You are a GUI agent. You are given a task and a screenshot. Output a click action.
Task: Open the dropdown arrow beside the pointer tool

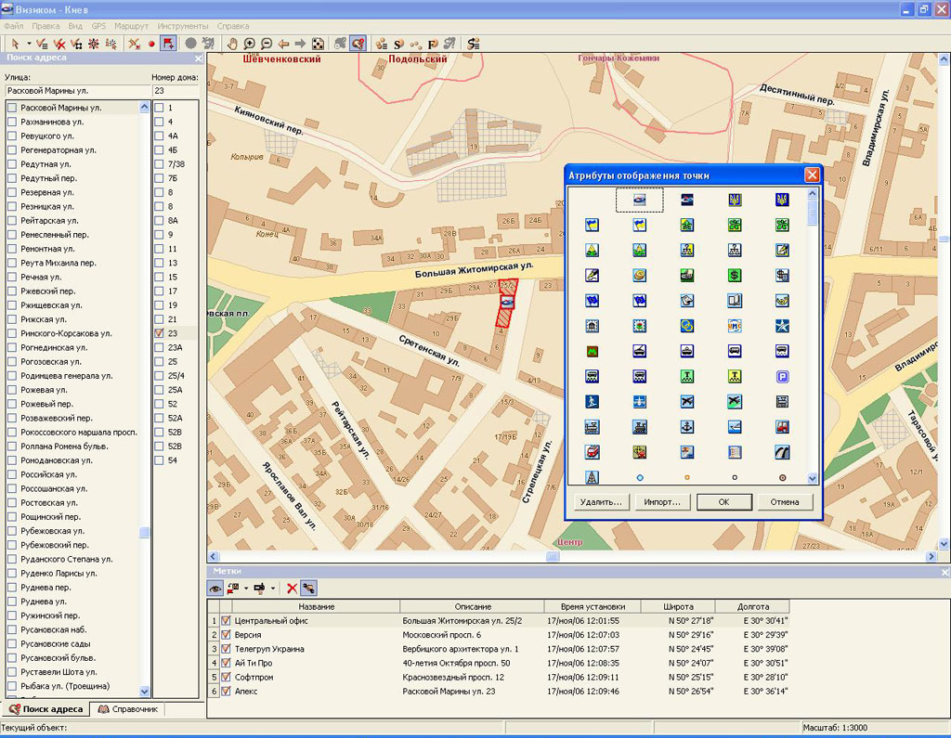click(x=29, y=44)
